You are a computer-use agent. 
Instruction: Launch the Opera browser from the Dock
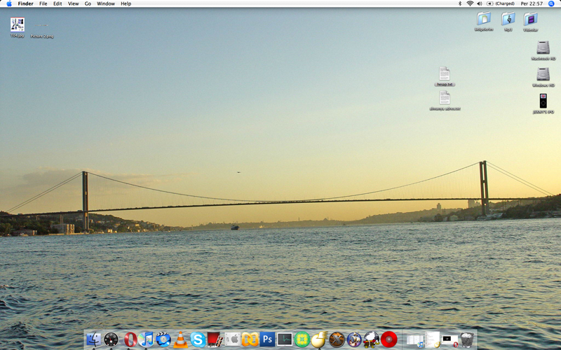[130, 339]
